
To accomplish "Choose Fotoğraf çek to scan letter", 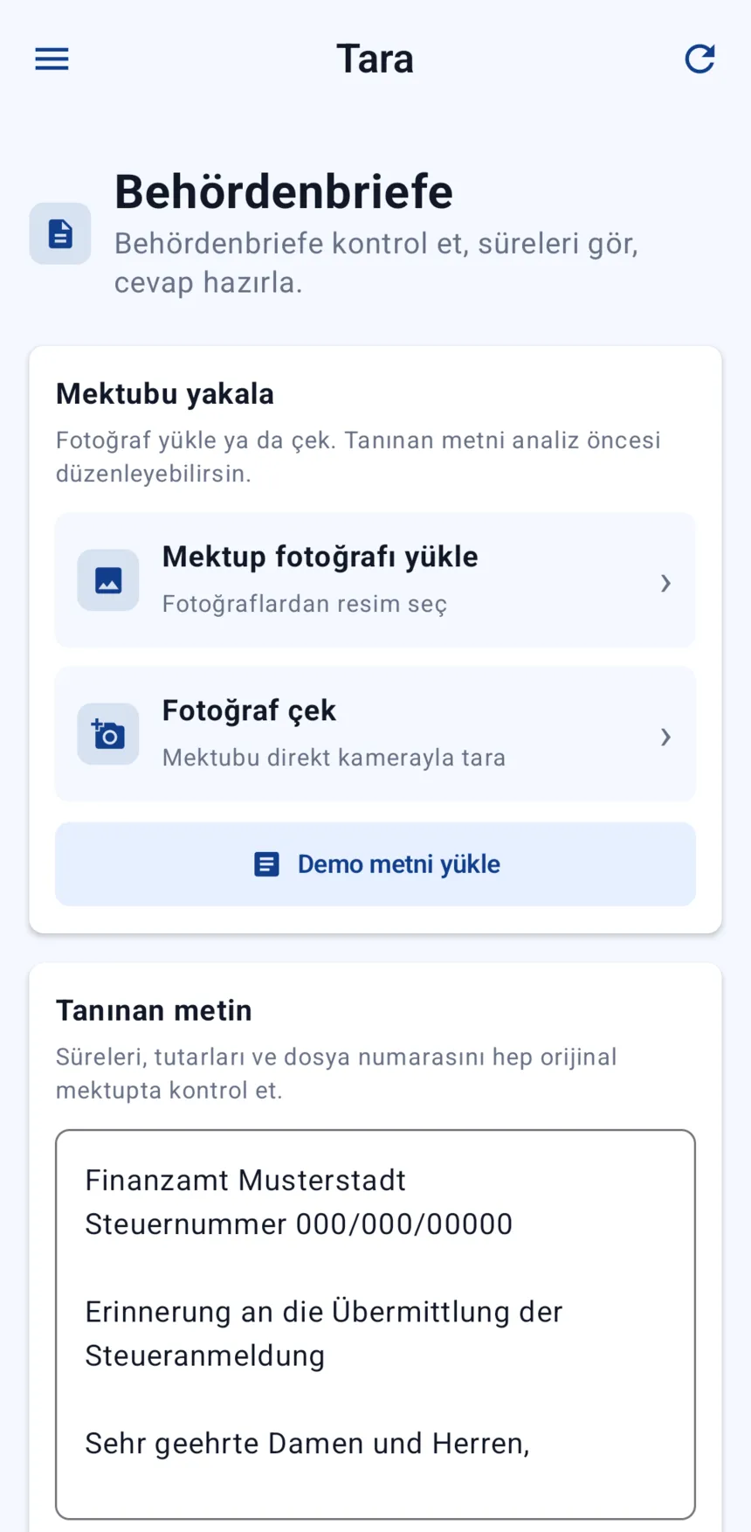I will point(375,734).
